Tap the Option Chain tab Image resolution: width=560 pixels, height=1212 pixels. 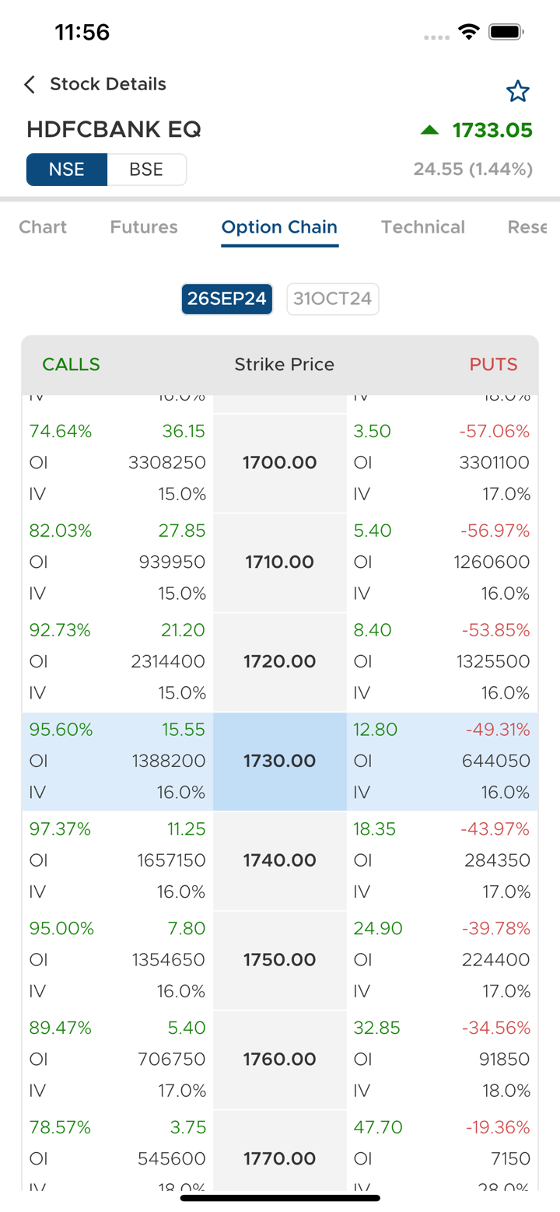coord(279,227)
